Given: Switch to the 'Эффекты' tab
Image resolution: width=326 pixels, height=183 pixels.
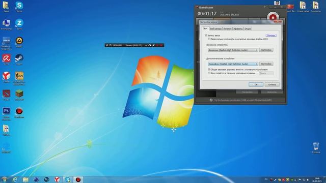Looking at the screenshot, I should [238, 28].
